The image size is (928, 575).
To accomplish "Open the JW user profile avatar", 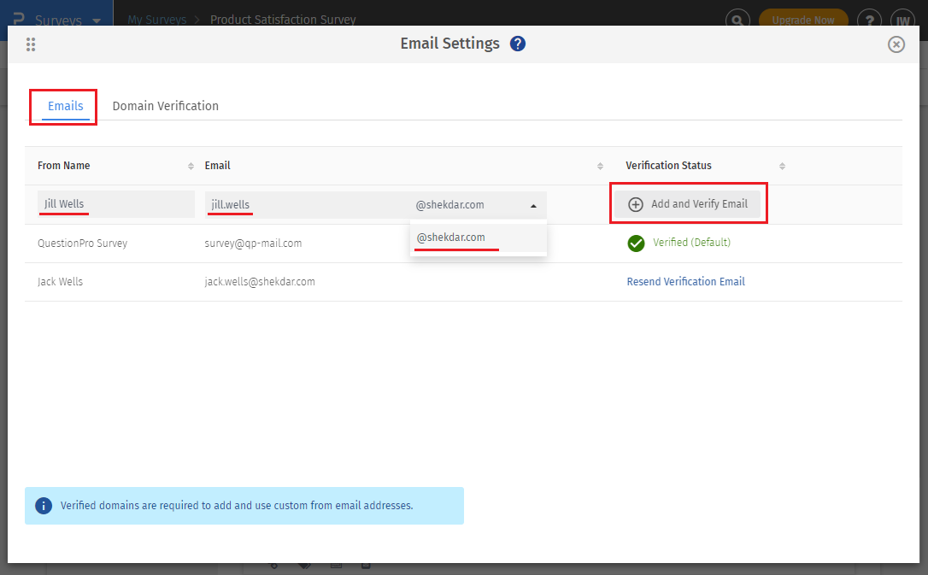I will tap(902, 20).
